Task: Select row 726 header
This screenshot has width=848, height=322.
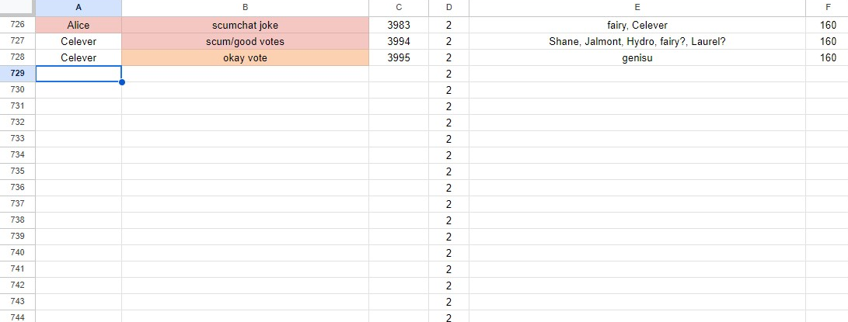Action: coord(17,25)
